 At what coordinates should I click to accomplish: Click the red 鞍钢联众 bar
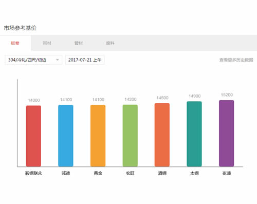pyautogui.click(x=33, y=136)
